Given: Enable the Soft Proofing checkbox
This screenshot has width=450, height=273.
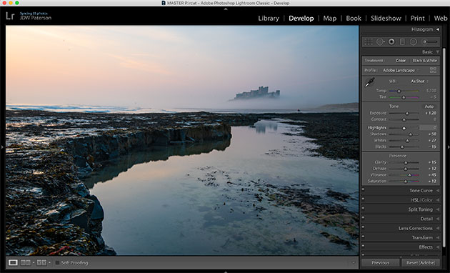Looking at the screenshot, I should tap(57, 263).
